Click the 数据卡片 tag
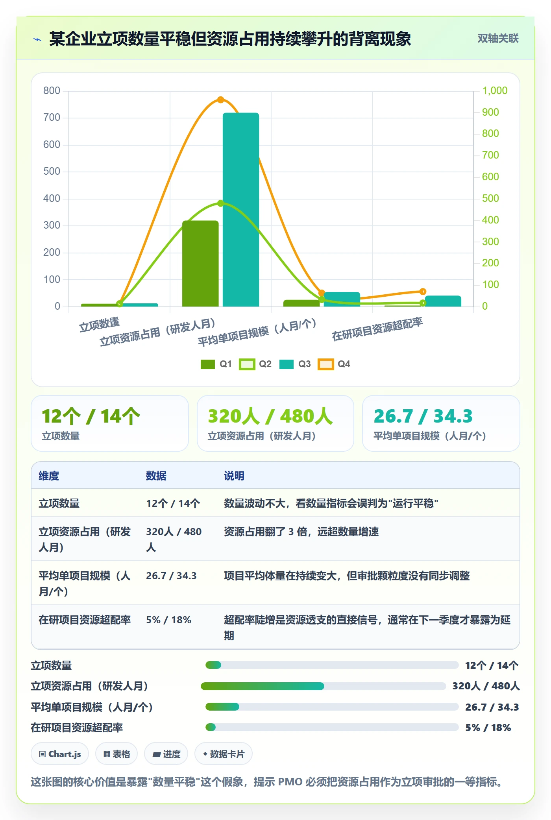 224,754
